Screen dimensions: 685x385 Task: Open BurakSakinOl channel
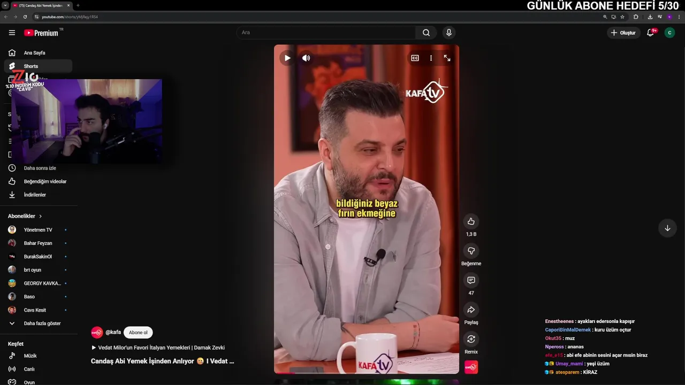point(38,257)
